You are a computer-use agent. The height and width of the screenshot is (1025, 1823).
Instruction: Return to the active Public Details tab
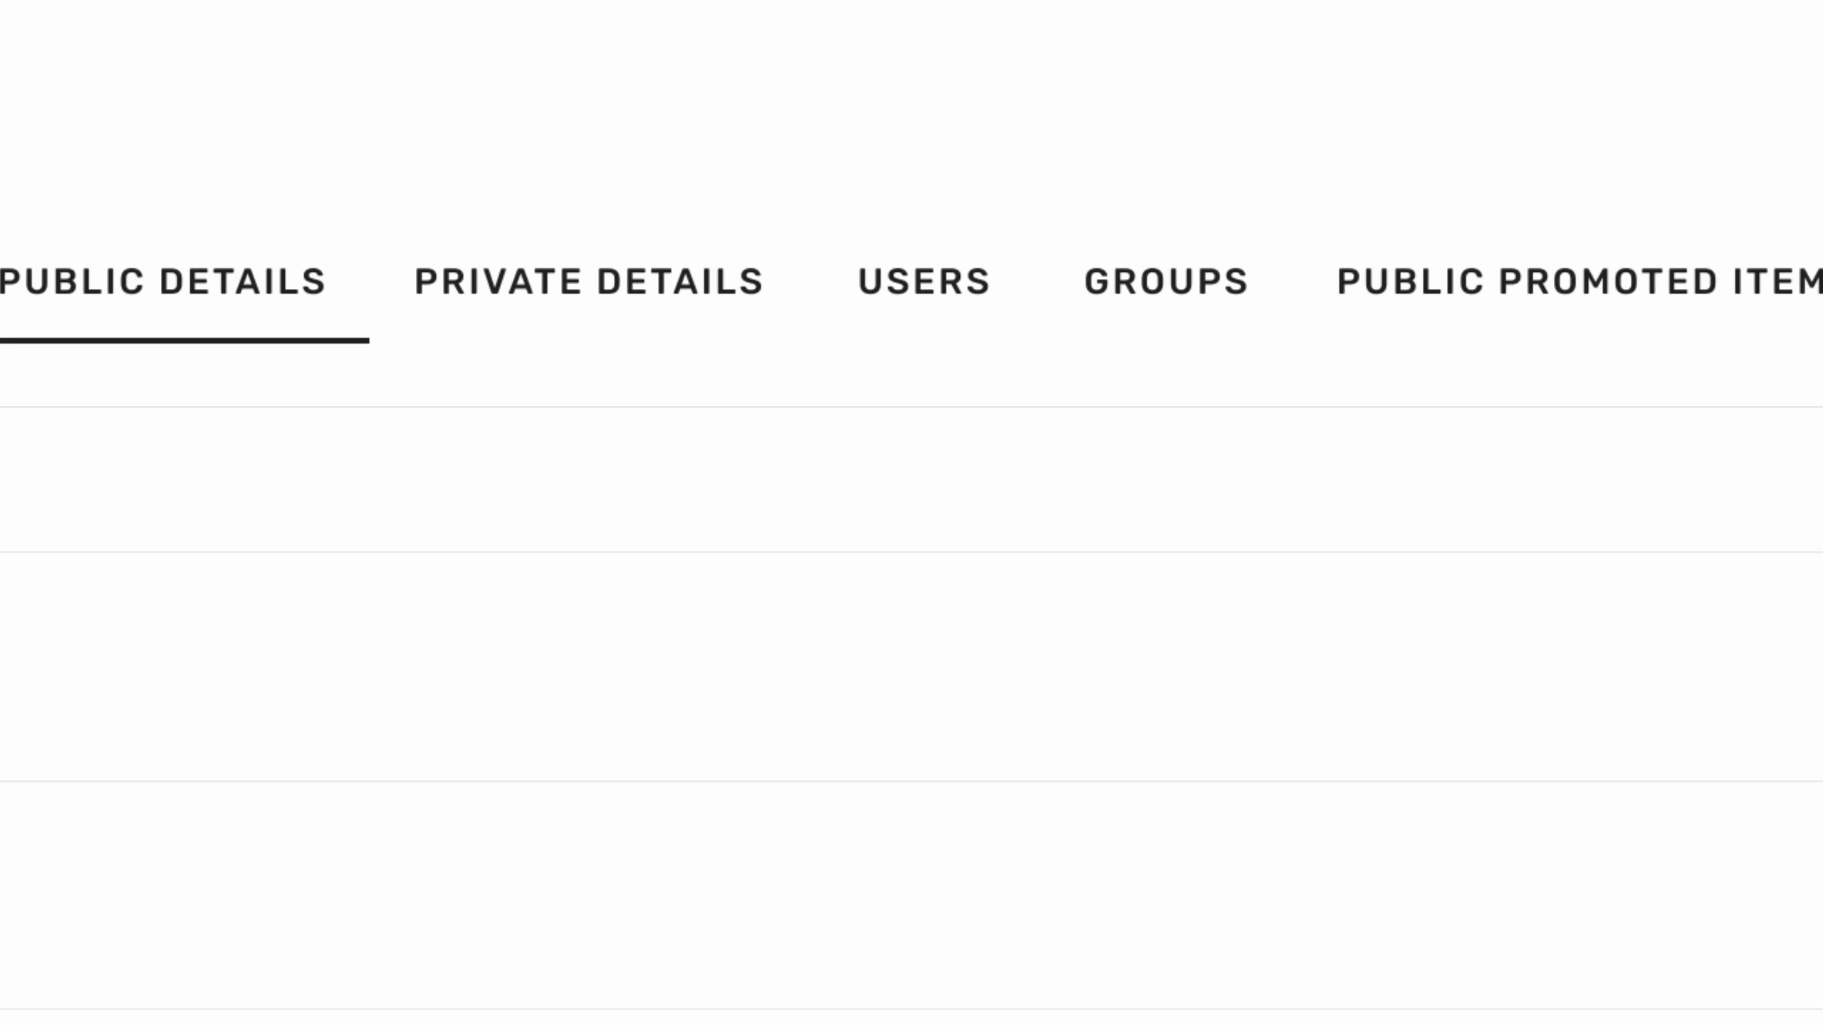[x=162, y=282]
